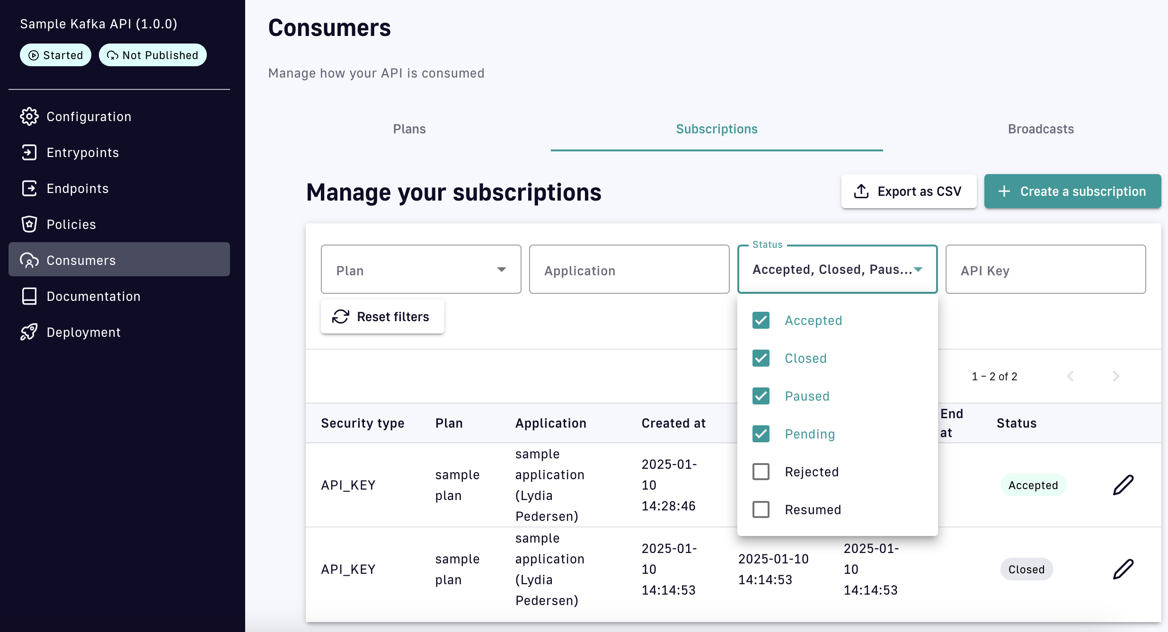Viewport: 1168px width, 632px height.
Task: Focus the API Key filter field
Action: pyautogui.click(x=1045, y=270)
